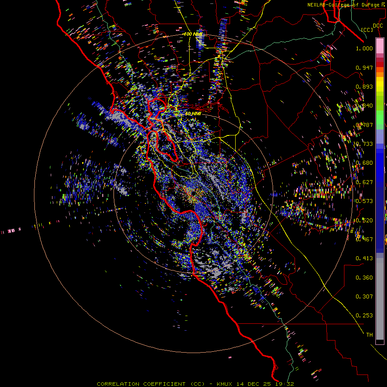Click the 1.000 scale value
Image resolution: width=387 pixels, height=387 pixels.
tap(364, 48)
